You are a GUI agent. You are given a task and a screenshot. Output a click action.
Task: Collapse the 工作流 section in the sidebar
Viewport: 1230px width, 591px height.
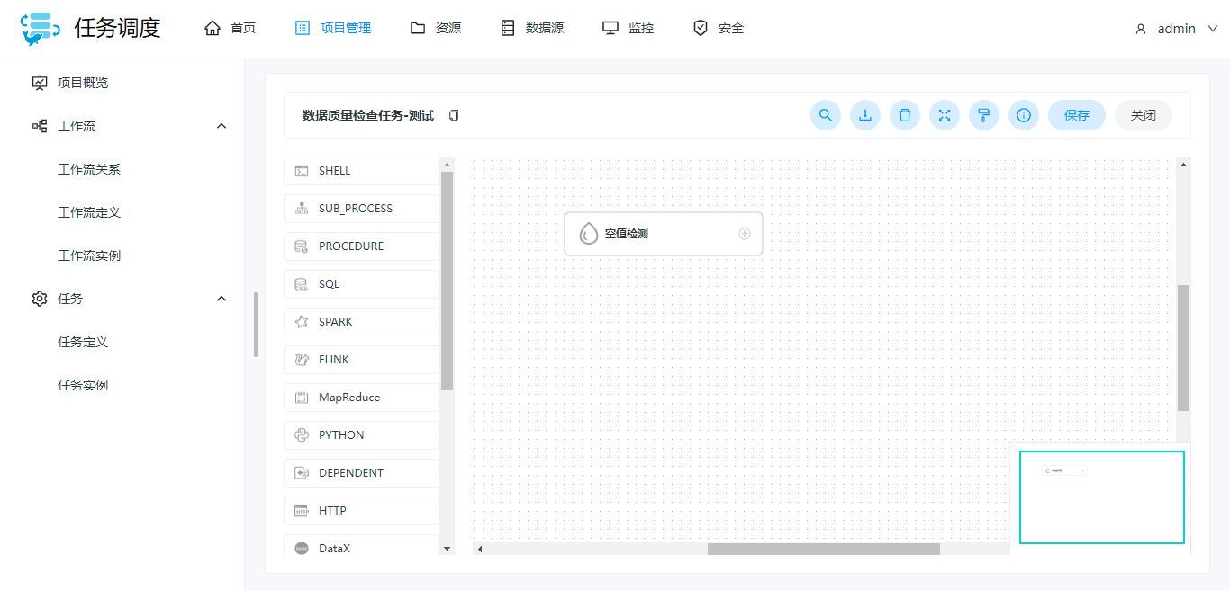click(222, 125)
